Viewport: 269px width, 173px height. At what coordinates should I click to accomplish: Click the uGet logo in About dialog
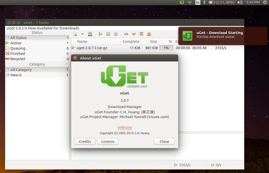125,77
